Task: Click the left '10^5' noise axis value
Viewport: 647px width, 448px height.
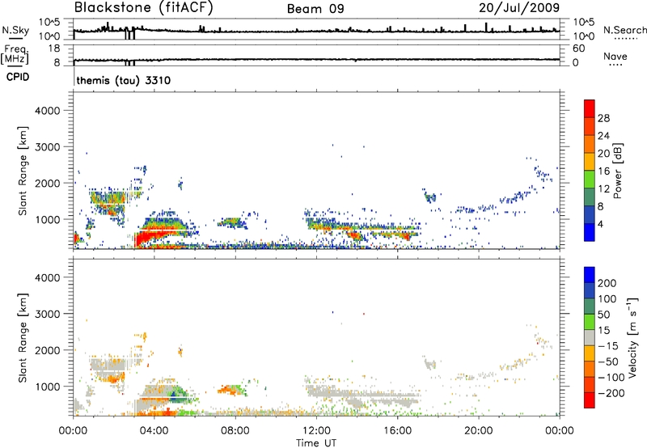Action: 49,22
